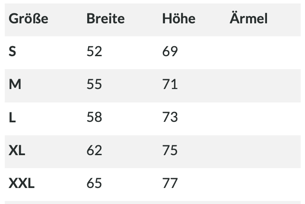
Task: Click the width value 62
Action: click(94, 150)
